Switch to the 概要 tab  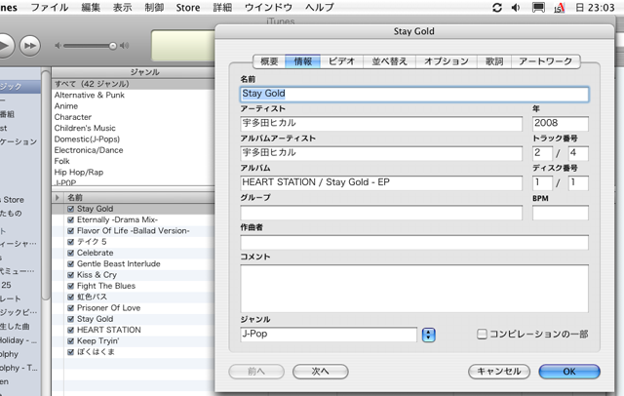(x=269, y=61)
